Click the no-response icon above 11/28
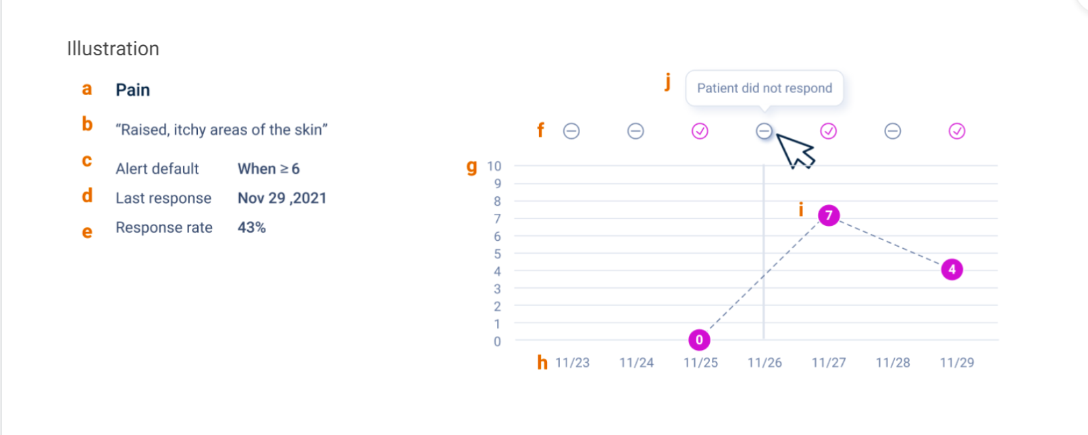 pyautogui.click(x=893, y=131)
